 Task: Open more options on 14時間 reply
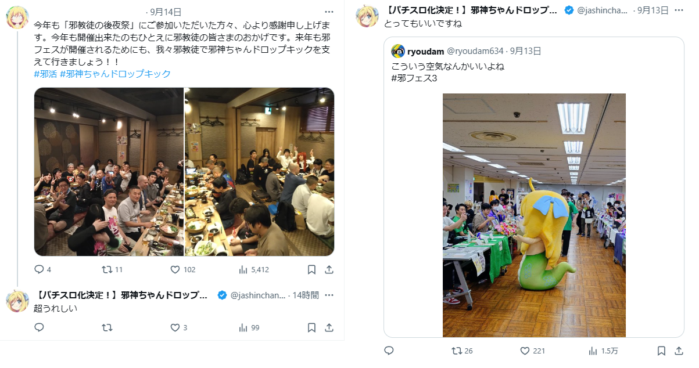[x=329, y=295]
